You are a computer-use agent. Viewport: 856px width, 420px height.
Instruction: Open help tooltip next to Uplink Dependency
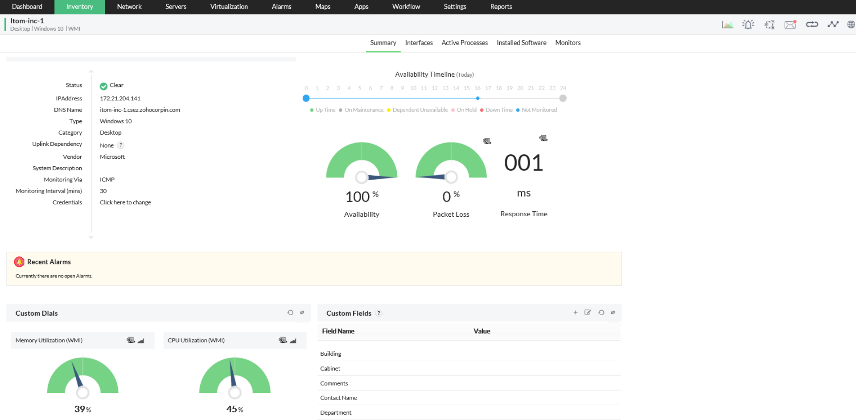119,145
